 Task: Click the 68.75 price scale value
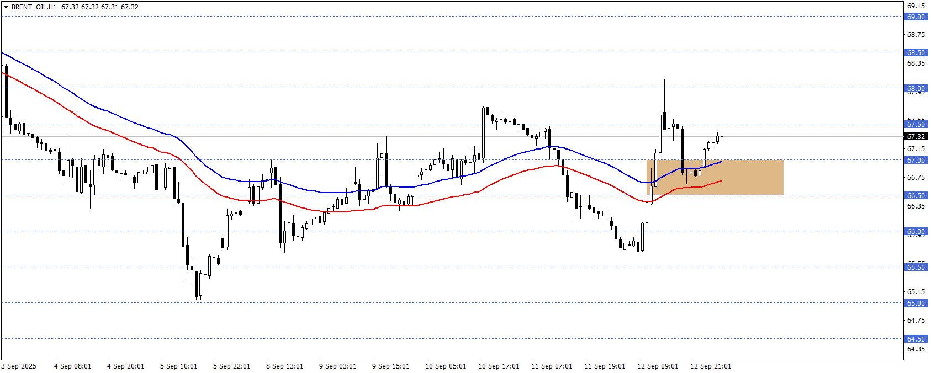point(916,34)
